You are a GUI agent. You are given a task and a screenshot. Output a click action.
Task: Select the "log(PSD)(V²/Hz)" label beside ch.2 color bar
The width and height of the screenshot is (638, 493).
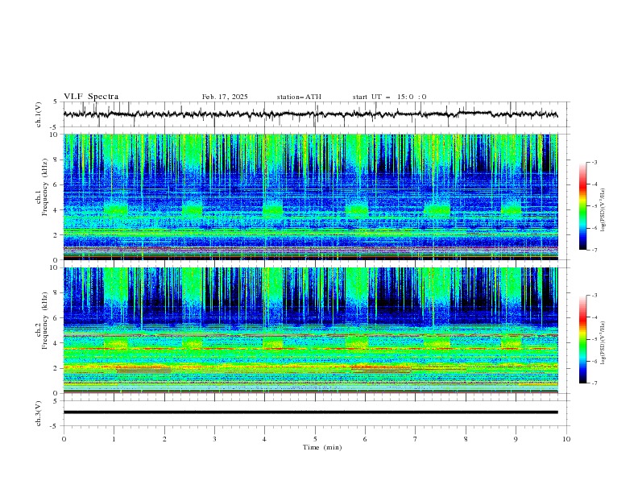point(603,343)
